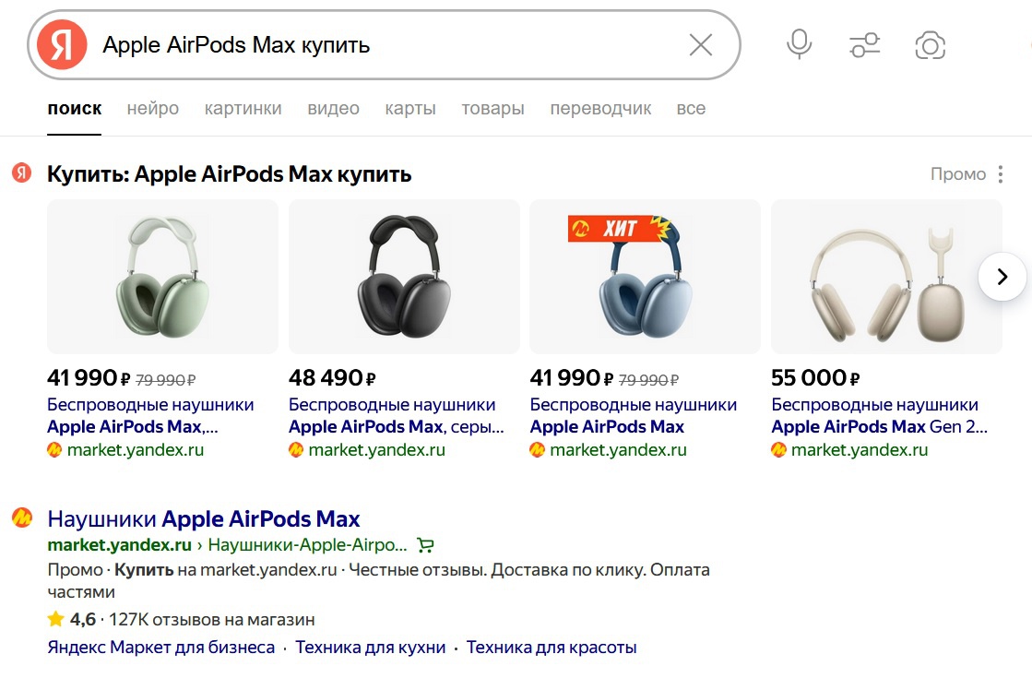Open green AirPods Max product thumbnail
Screen dimensions: 1032x678
pyautogui.click(x=162, y=277)
